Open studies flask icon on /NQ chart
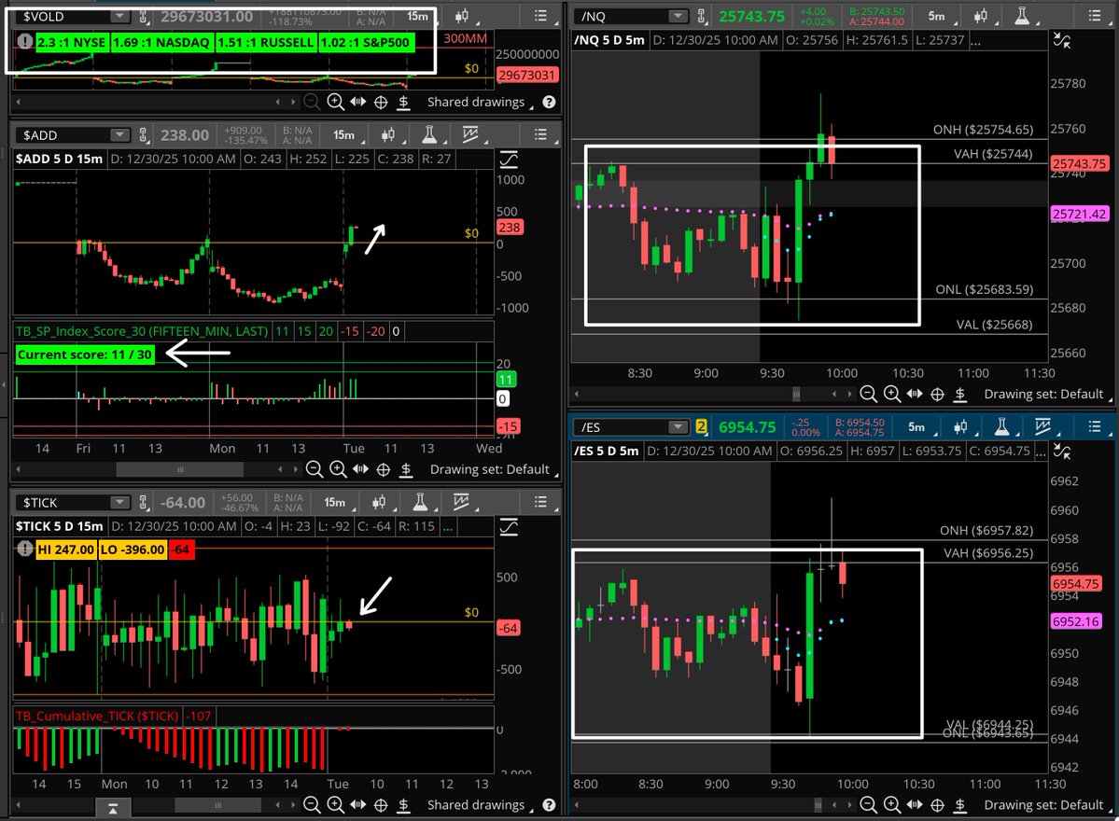The width and height of the screenshot is (1119, 821). coord(1023,16)
